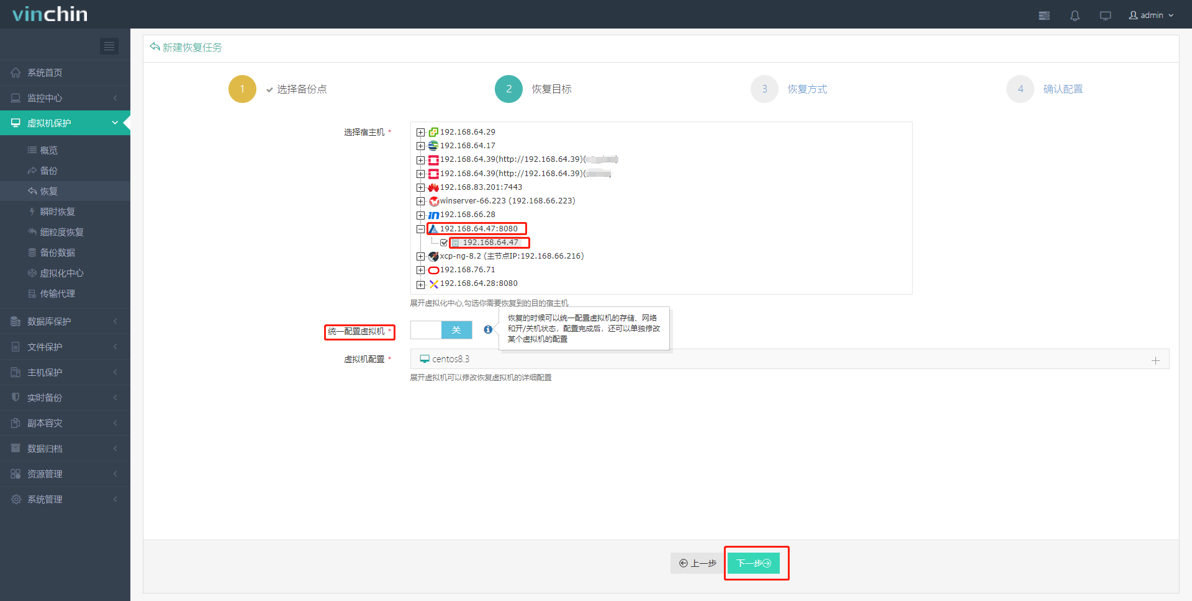This screenshot has height=601, width=1192.
Task: Go to 系统首页 in sidebar
Action: pos(65,73)
